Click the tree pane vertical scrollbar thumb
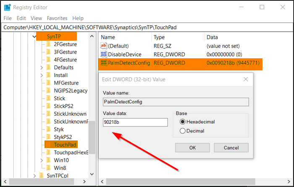Image resolution: width=294 pixels, height=187 pixels. pos(92,138)
